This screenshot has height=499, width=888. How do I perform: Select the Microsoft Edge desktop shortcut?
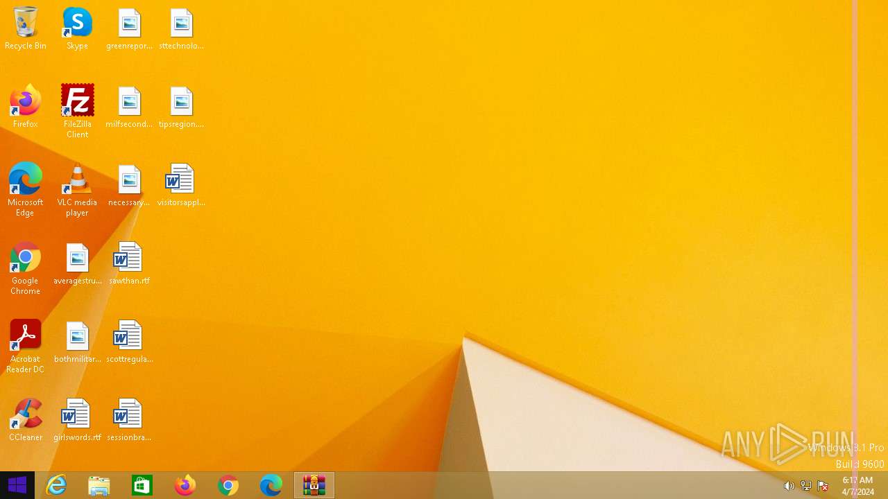26,190
